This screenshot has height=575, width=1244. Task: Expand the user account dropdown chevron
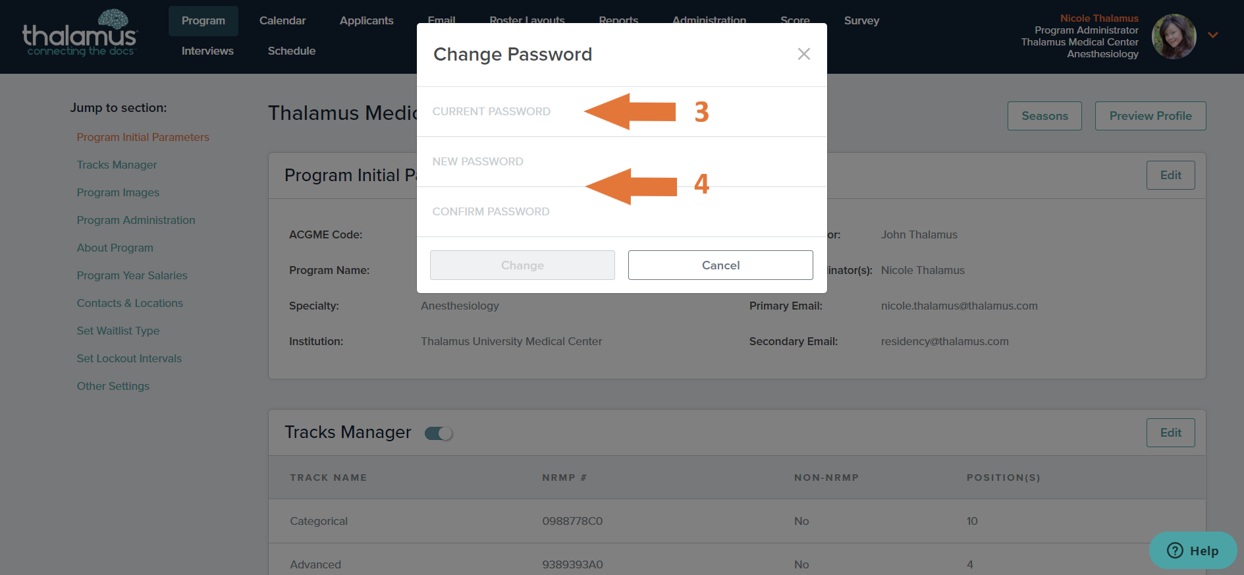[1213, 35]
